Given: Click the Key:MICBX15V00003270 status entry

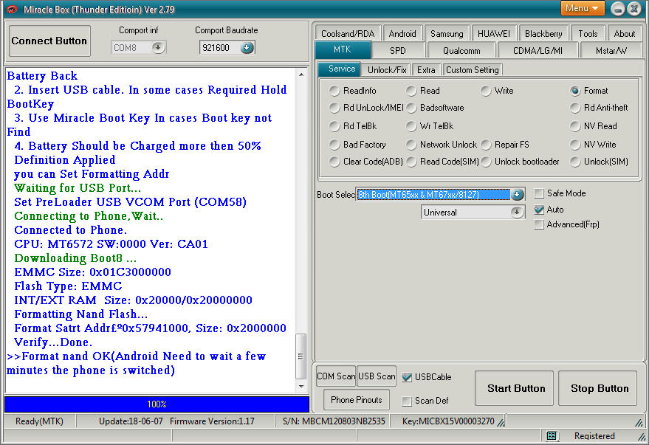Looking at the screenshot, I should point(448,421).
